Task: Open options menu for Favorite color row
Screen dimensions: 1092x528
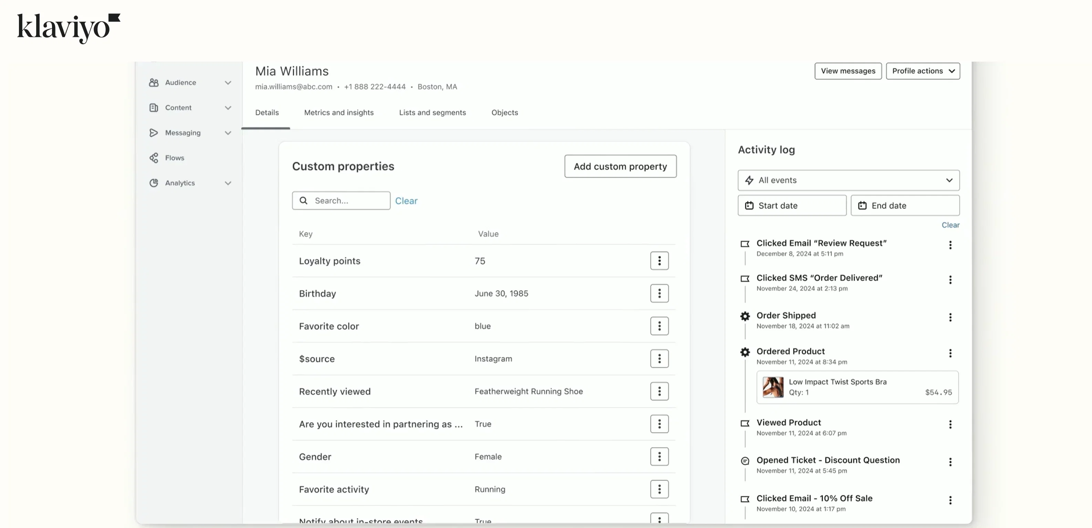Action: (659, 326)
